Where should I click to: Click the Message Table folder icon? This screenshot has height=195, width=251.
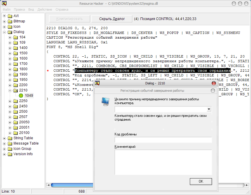[10, 143]
